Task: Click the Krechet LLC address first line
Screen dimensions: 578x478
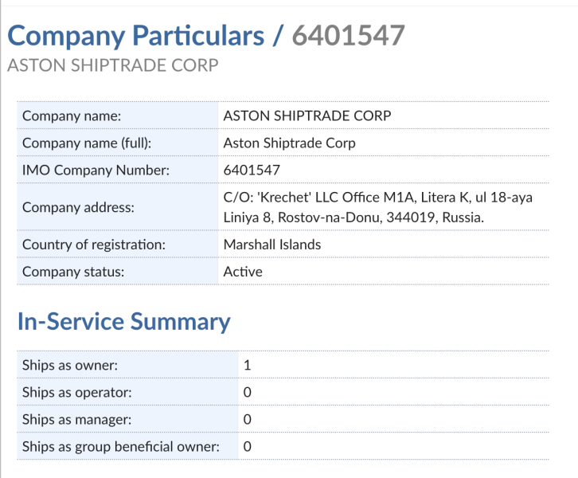Action: (x=377, y=198)
